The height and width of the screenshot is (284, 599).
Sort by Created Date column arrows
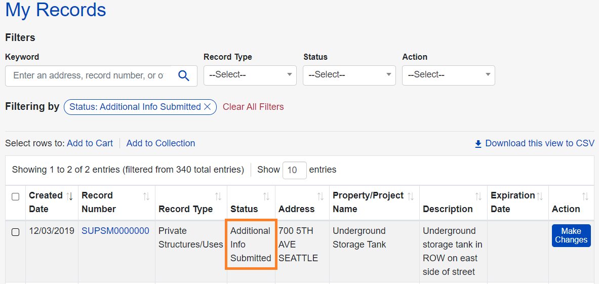70,196
